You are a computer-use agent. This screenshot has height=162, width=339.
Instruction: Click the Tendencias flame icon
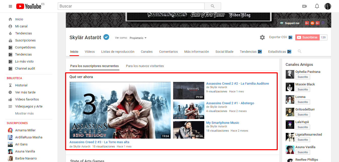[10, 33]
